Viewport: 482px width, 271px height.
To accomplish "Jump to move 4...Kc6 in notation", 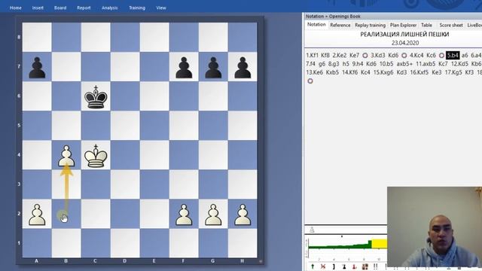I will [x=431, y=55].
